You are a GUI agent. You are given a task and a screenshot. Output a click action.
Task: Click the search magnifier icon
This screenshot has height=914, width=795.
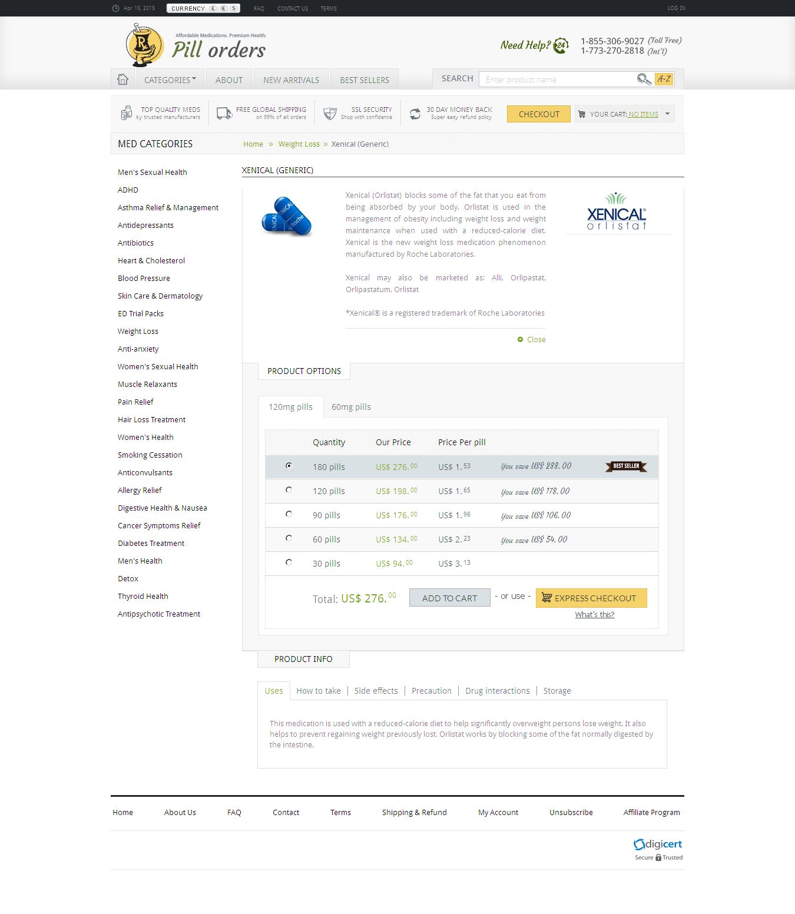(x=644, y=79)
